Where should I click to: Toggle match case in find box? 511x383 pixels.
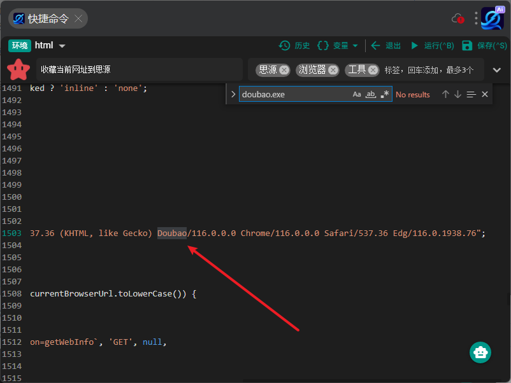click(357, 94)
